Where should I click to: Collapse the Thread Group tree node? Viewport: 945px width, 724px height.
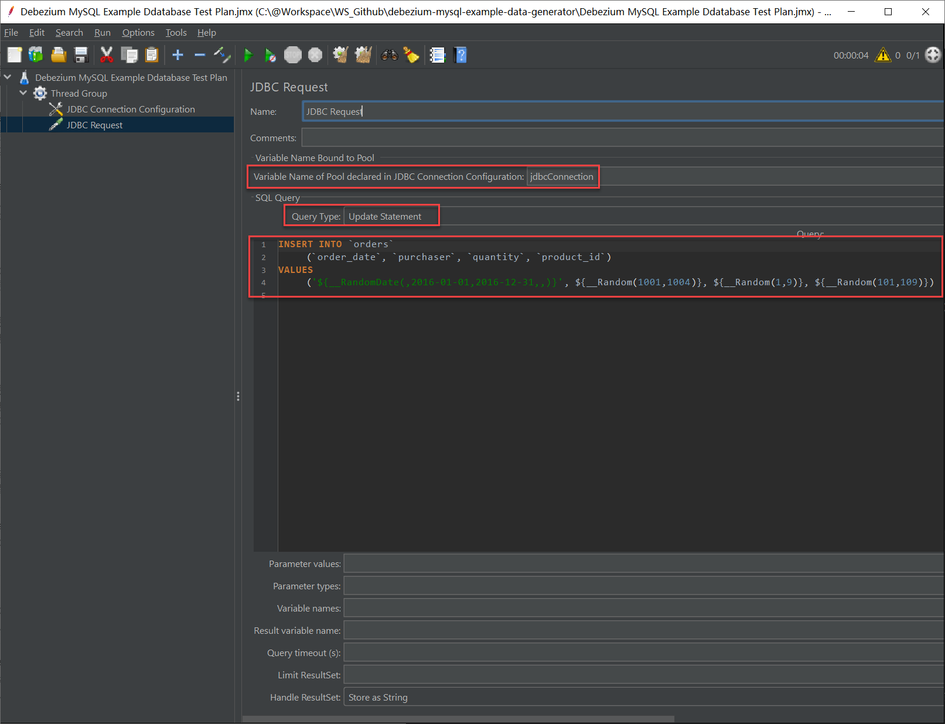(x=23, y=93)
